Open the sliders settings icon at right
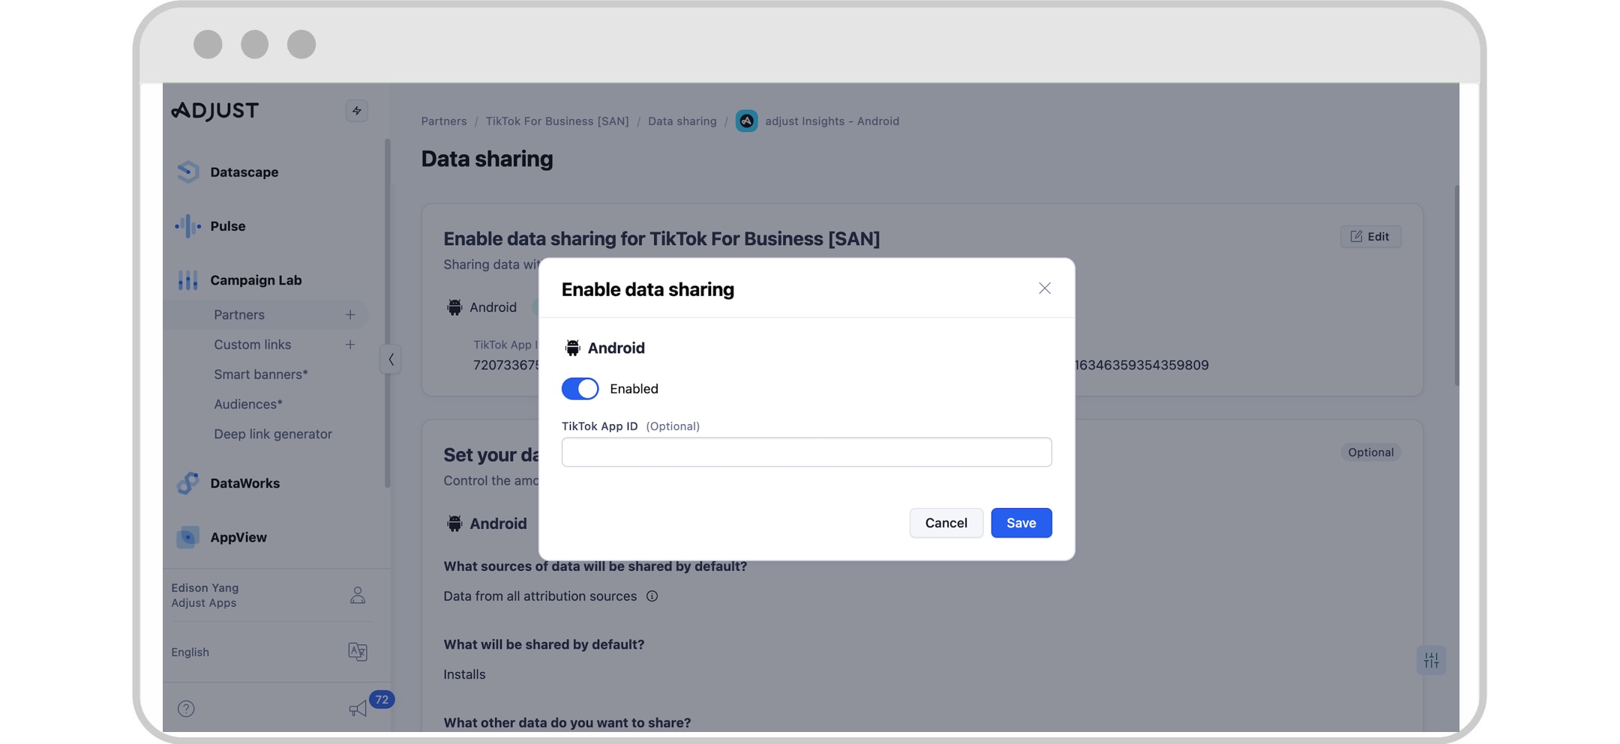Viewport: 1620px width, 744px height. [x=1431, y=660]
